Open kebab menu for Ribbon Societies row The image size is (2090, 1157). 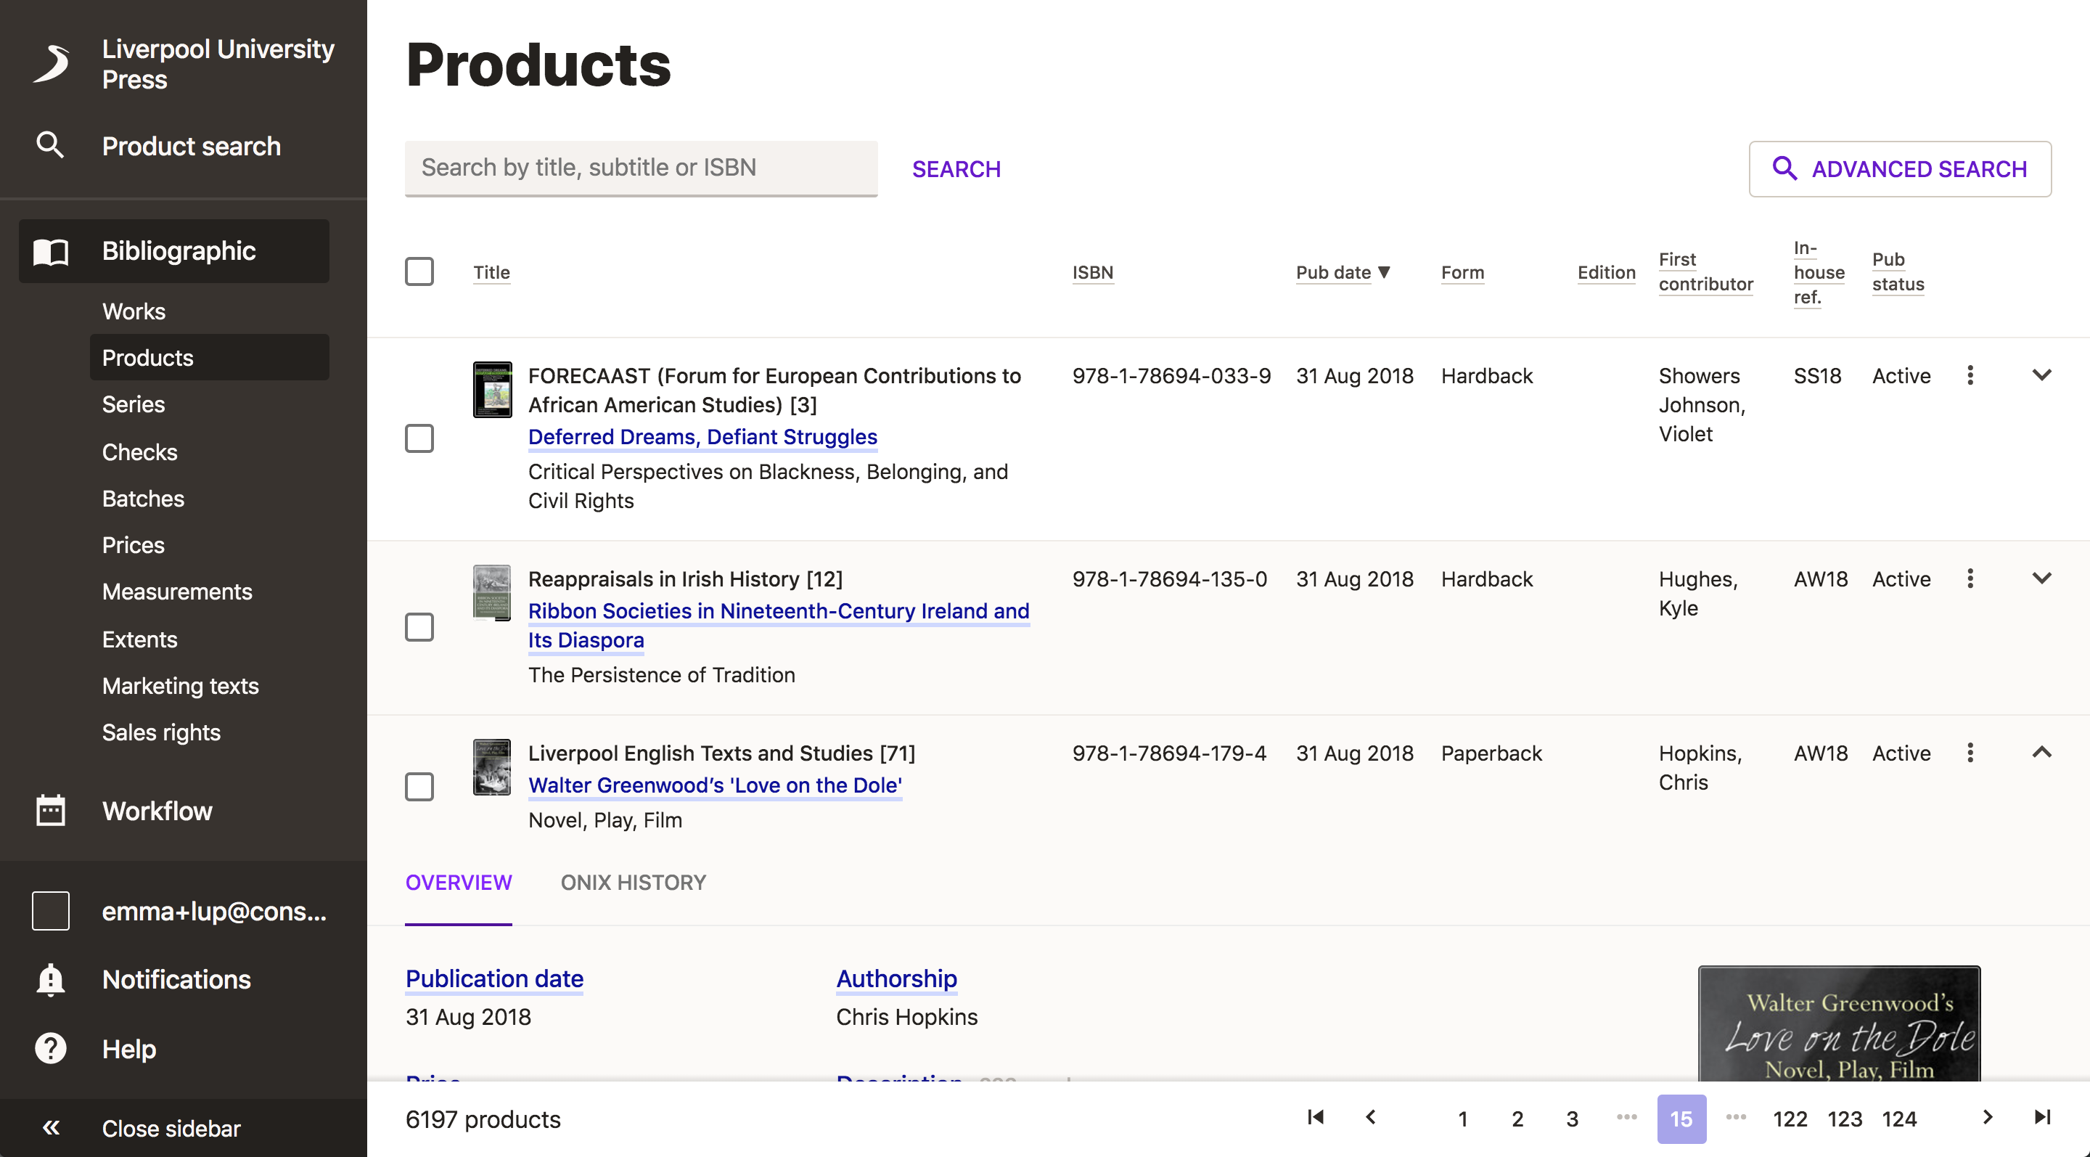(1970, 578)
